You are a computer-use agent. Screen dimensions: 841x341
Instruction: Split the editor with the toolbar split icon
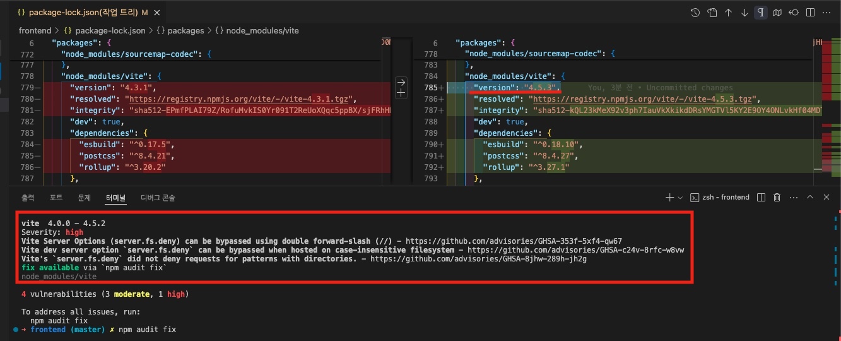[x=810, y=13]
